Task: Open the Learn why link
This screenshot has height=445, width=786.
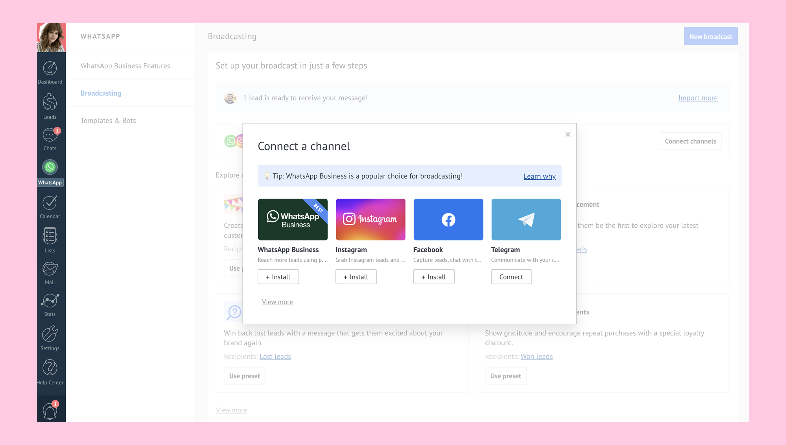Action: coord(540,176)
